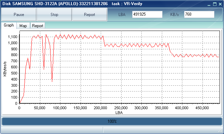Click the 'LBA' horizontal axis title below the graph
This screenshot has width=224, height=134.
pyautogui.click(x=119, y=113)
